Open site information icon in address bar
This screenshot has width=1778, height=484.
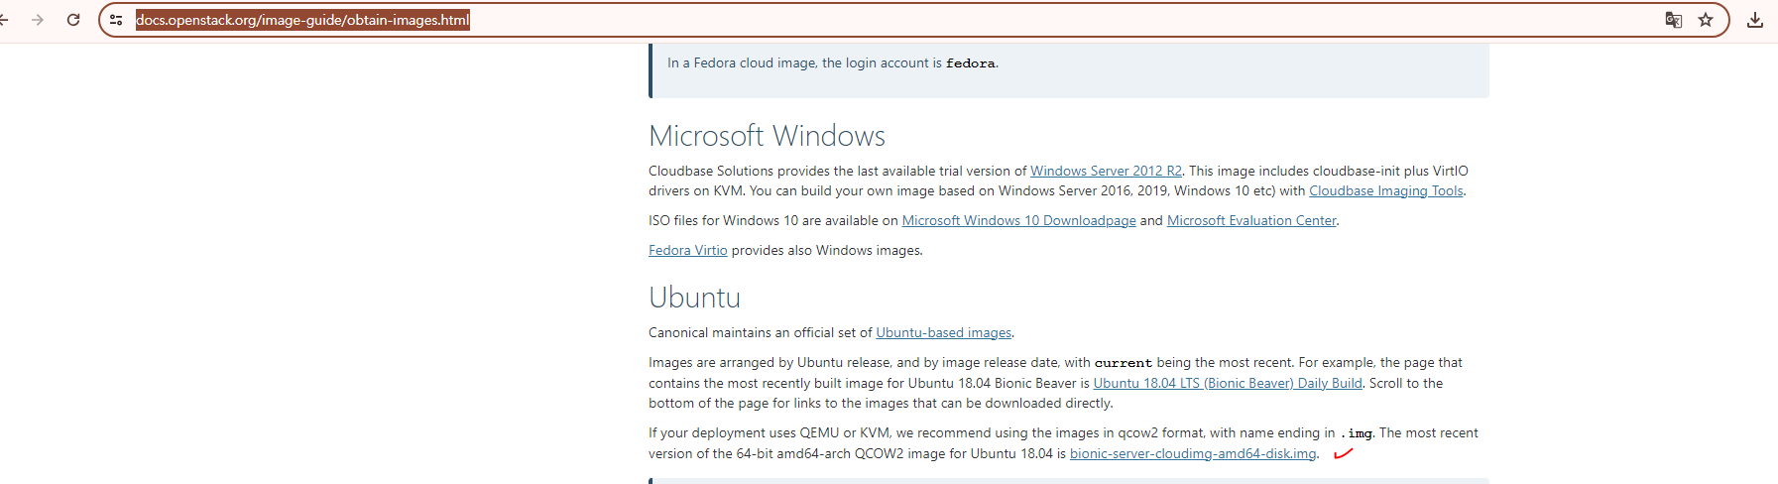click(x=116, y=20)
